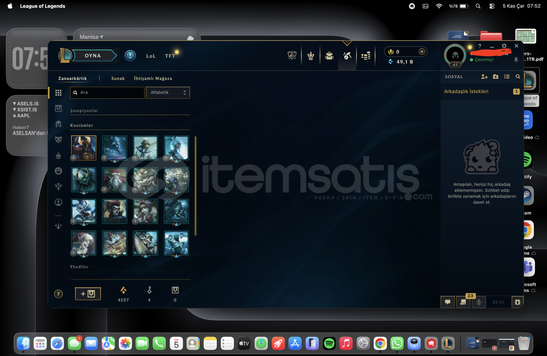Click the chat bubble icon
This screenshot has height=356, width=547.
point(448,302)
